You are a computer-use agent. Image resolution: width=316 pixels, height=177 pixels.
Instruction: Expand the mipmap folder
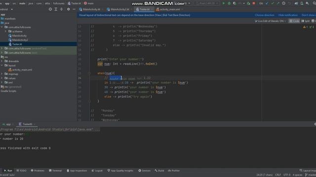tap(2, 74)
